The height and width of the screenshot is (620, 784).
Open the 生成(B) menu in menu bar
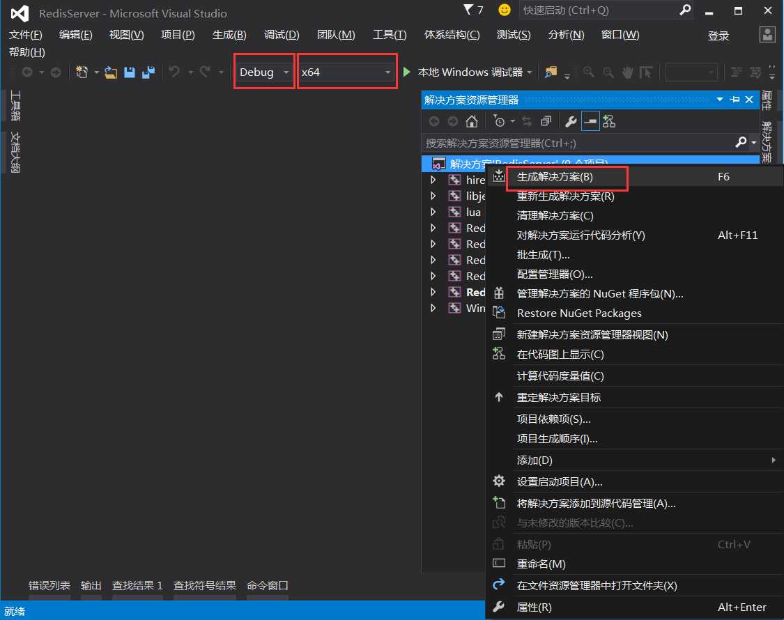(x=229, y=35)
